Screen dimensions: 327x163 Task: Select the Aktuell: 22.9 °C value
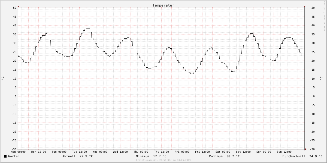coord(78,156)
